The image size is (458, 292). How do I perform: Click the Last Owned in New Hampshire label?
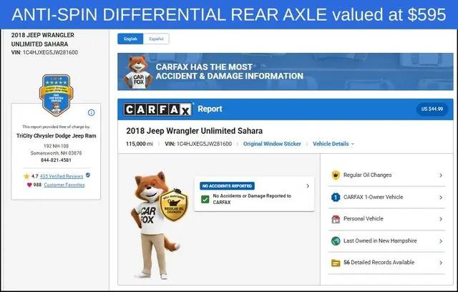(380, 241)
